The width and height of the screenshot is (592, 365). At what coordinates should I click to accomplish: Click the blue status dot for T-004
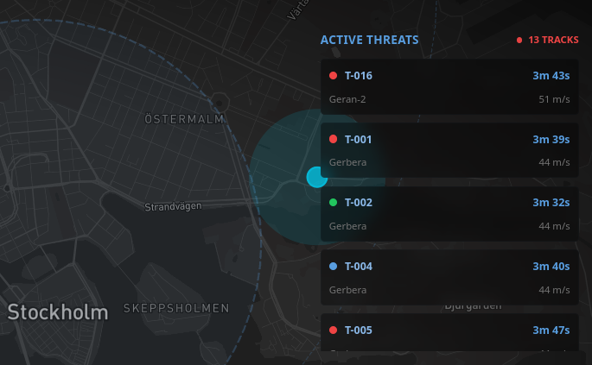pos(333,267)
